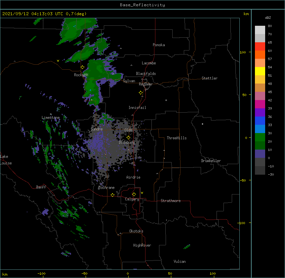The image size is (285, 278).
Task: Click the Ponoka city label
Action: [159, 45]
